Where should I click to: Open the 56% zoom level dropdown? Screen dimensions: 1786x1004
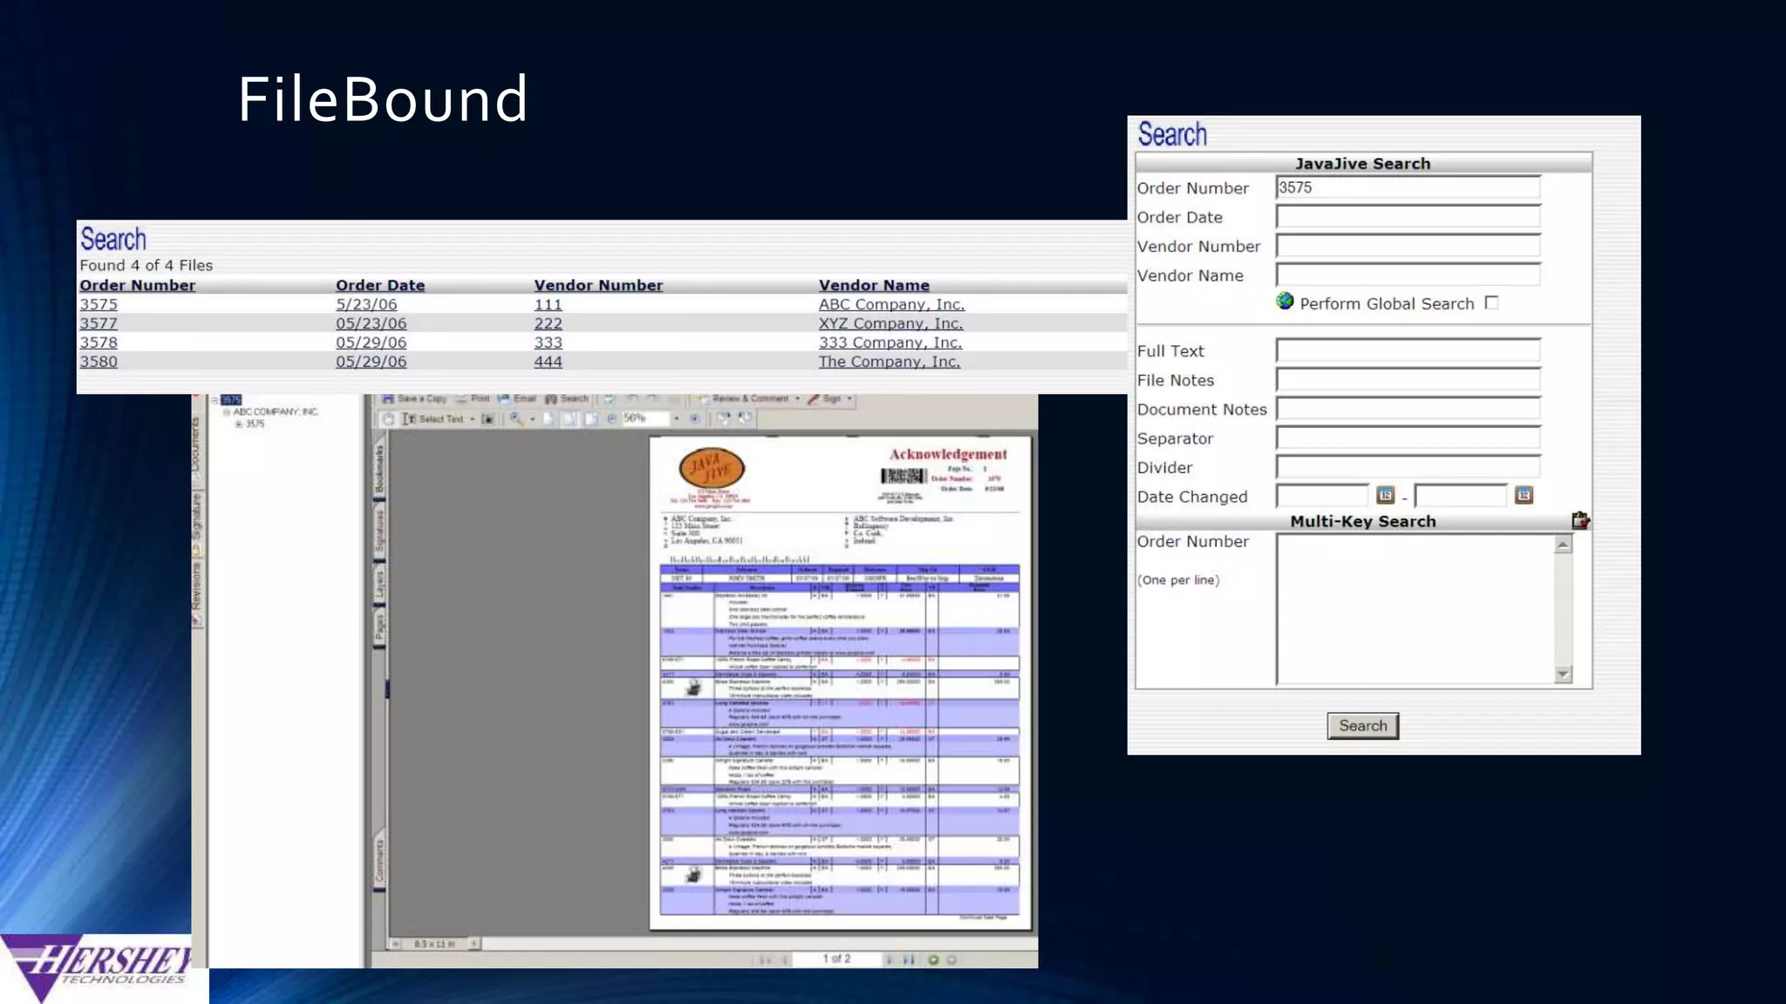click(x=676, y=419)
